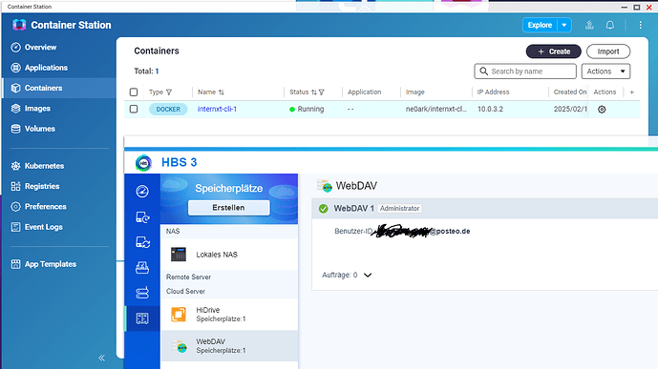Click the add column plus icon
The image size is (658, 369).
pos(631,92)
